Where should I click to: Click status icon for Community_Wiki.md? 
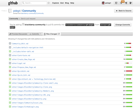pos(10,44)
